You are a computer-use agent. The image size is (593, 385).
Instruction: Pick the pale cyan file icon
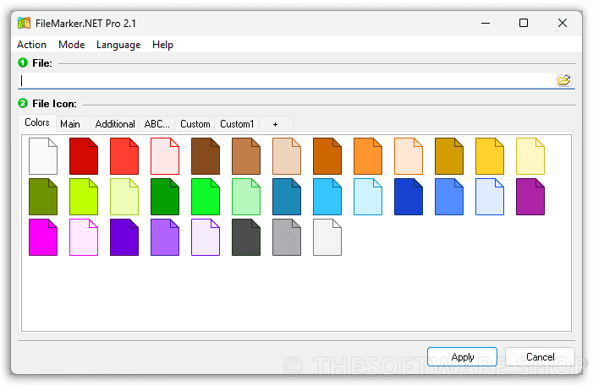(x=368, y=197)
